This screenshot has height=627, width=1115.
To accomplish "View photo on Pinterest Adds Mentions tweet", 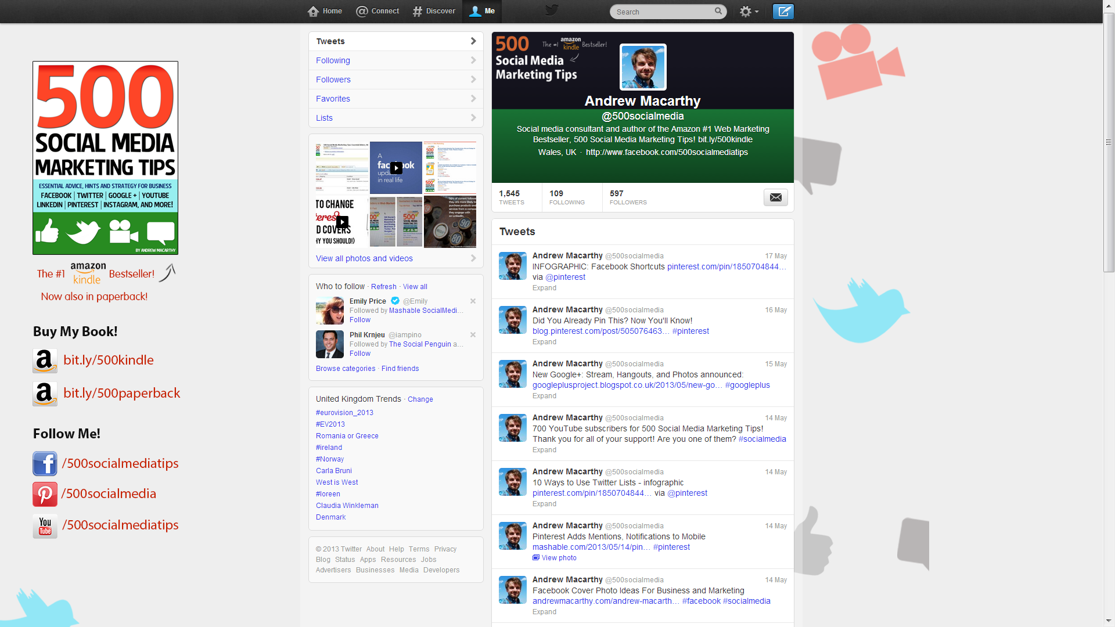I will pos(555,558).
